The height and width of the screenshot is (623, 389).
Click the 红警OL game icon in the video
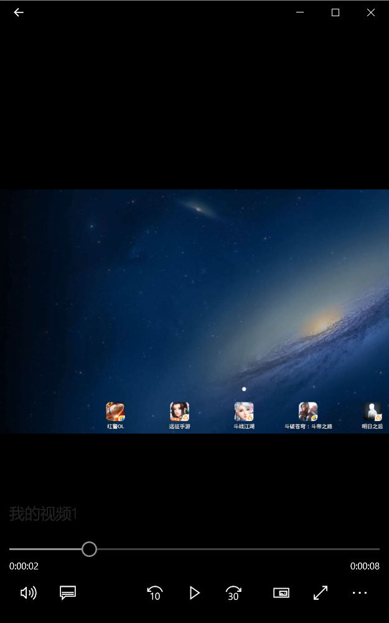click(x=115, y=412)
